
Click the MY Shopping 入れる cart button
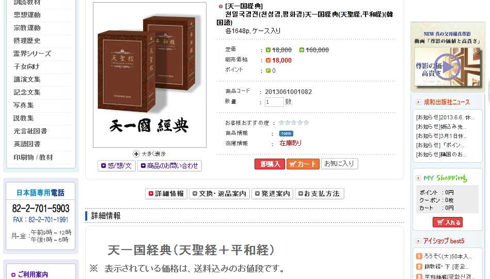click(x=448, y=222)
